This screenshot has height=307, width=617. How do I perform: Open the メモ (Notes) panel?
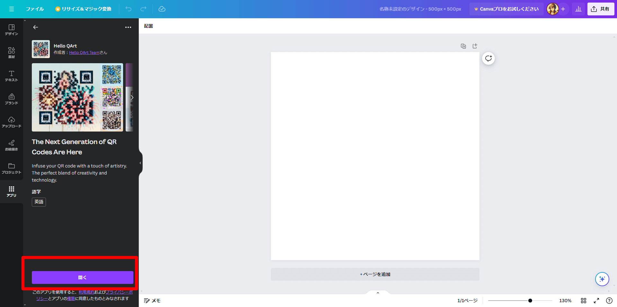pyautogui.click(x=152, y=300)
